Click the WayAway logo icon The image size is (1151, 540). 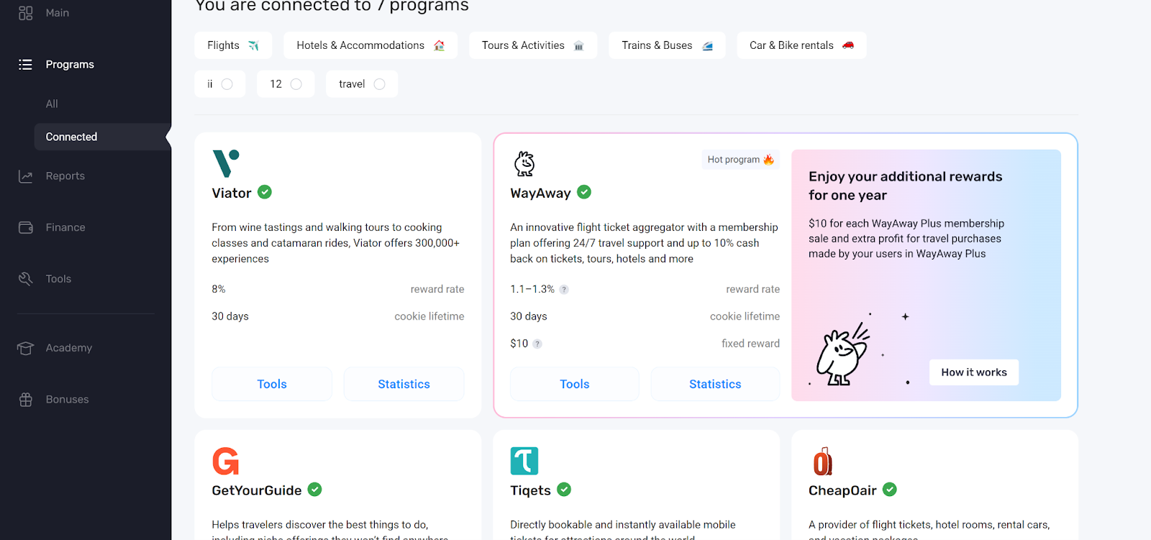[x=524, y=164]
